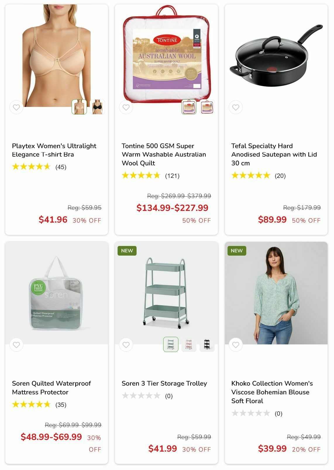The image size is (334, 470).
Task: Save Soren Storage Trolley via heart icon
Action: click(x=126, y=345)
